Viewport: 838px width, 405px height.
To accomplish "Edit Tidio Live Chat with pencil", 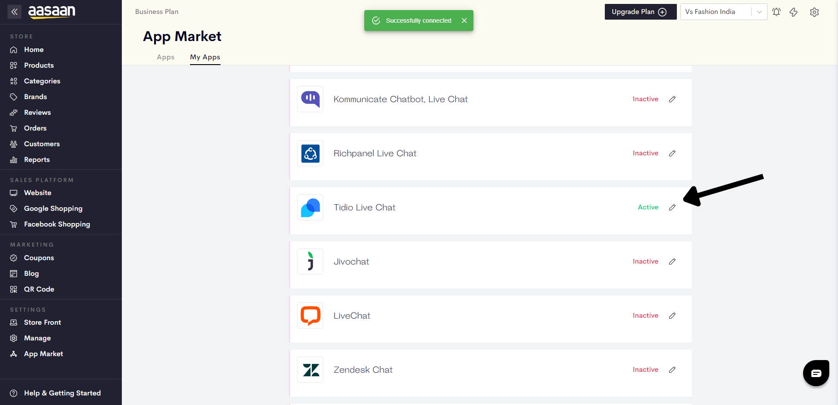I will pos(672,207).
